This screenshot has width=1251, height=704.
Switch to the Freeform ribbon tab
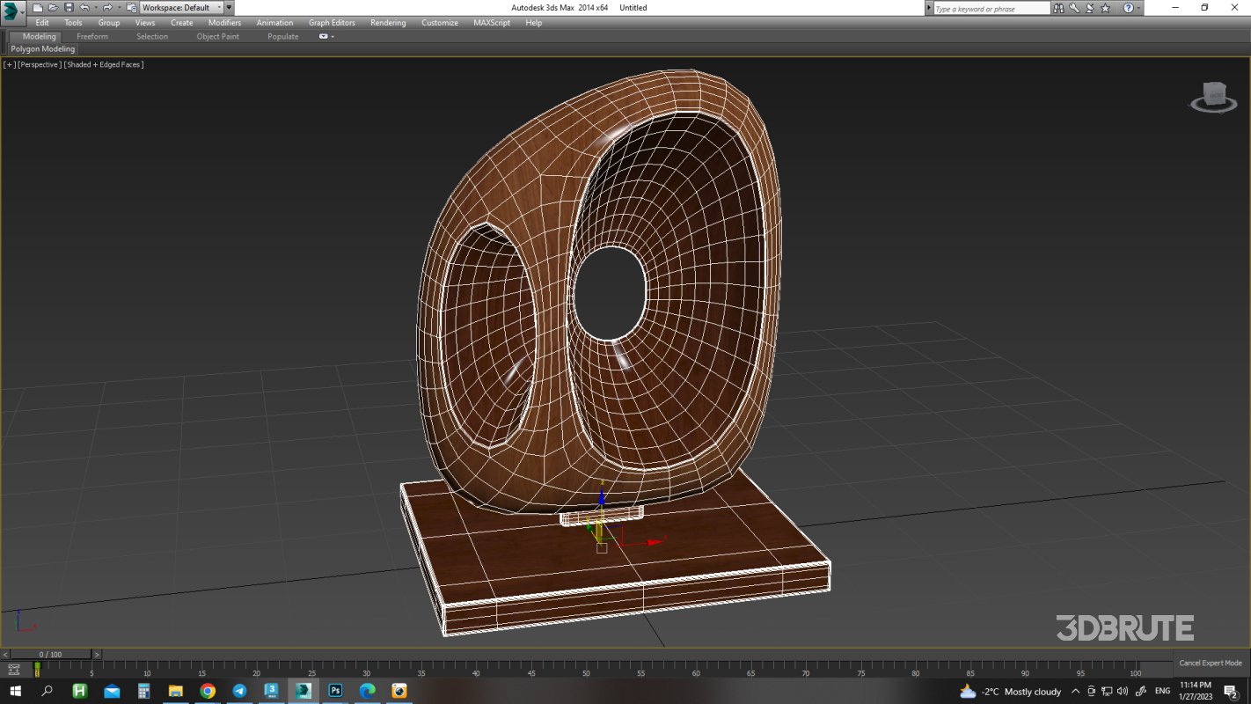coord(92,36)
